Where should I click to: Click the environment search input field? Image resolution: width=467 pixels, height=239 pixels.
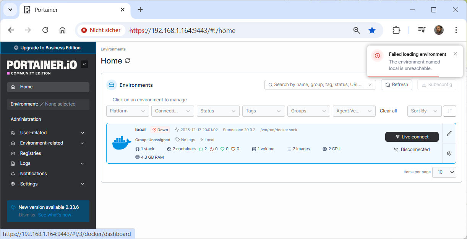[317, 85]
